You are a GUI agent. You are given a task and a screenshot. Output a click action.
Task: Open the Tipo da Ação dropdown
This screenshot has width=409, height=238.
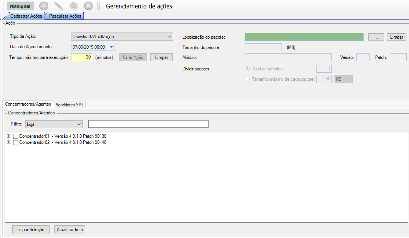[x=122, y=37]
